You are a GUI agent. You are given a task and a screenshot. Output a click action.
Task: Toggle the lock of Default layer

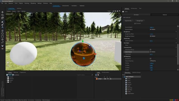[111, 79]
